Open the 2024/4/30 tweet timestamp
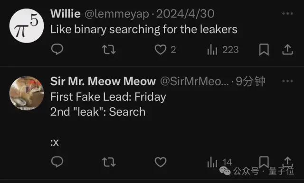 tap(185, 14)
